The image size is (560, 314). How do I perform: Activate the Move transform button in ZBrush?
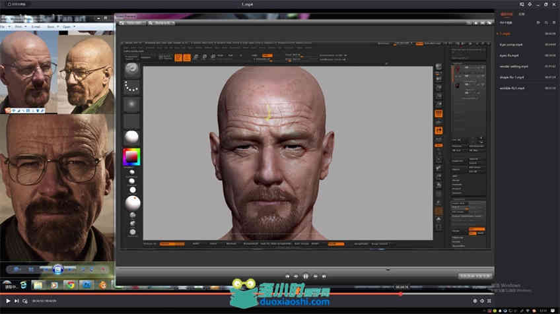pyautogui.click(x=196, y=57)
